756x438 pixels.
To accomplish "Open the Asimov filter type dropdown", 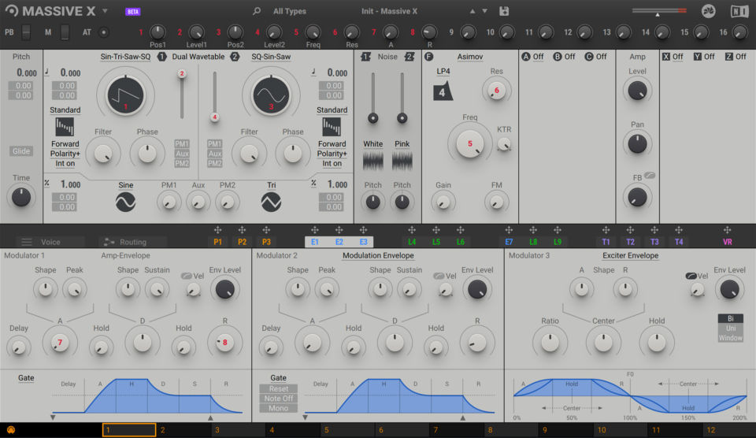I will click(470, 57).
